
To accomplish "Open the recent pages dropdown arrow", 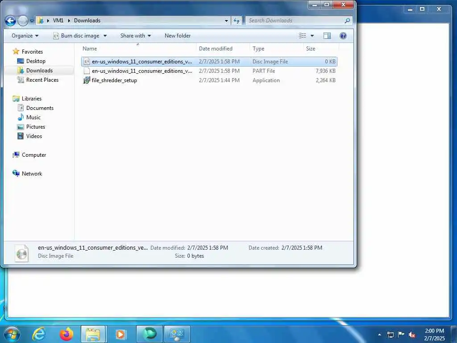I will tap(32, 21).
